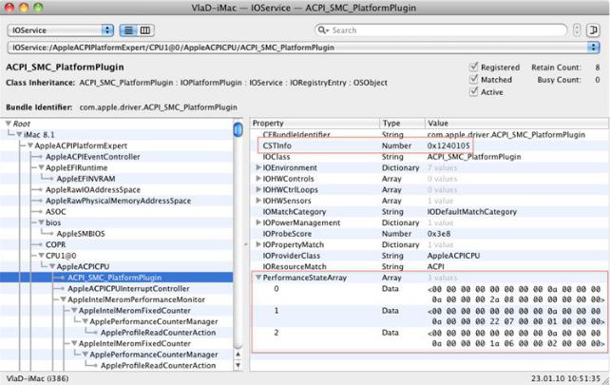Collapse the AppleEFIRuntime node
Screen dimensions: 610x385
[41, 167]
